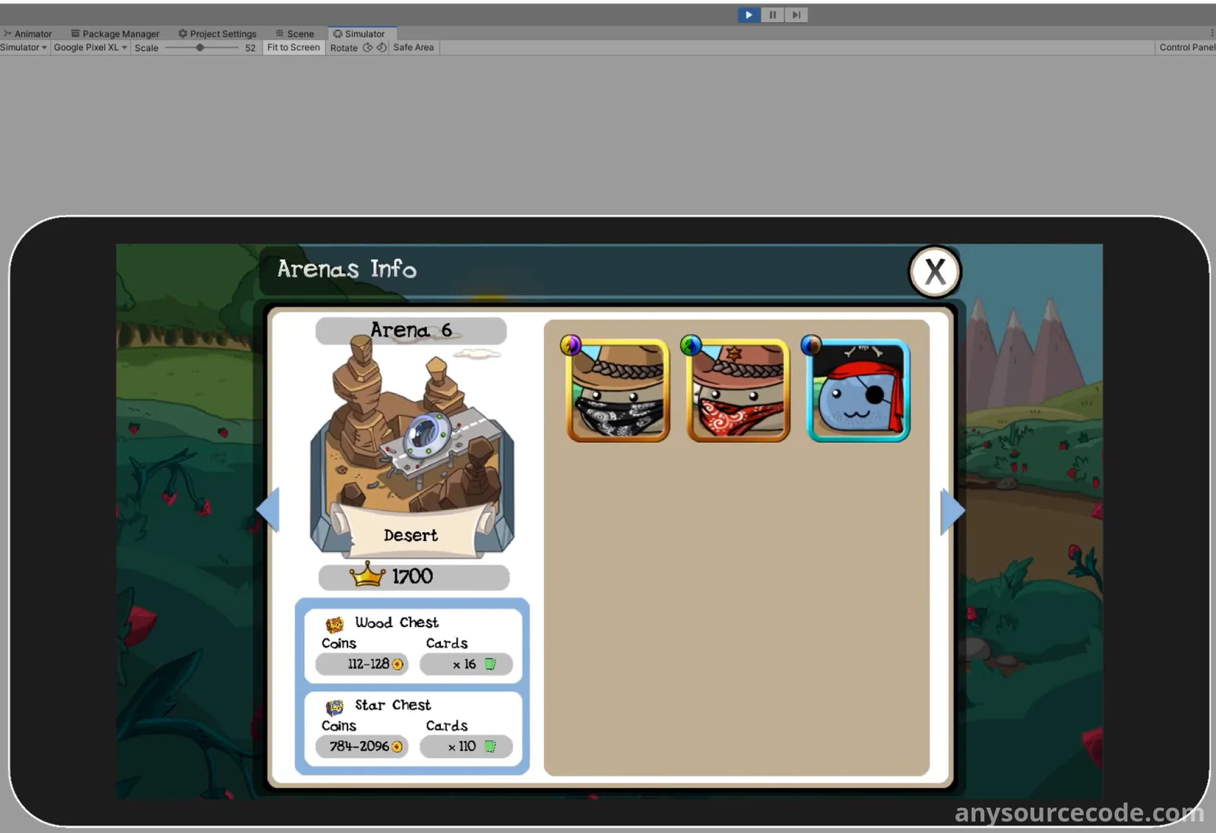The image size is (1216, 833).
Task: Open the Google Pixel XL device dropdown
Action: [90, 47]
